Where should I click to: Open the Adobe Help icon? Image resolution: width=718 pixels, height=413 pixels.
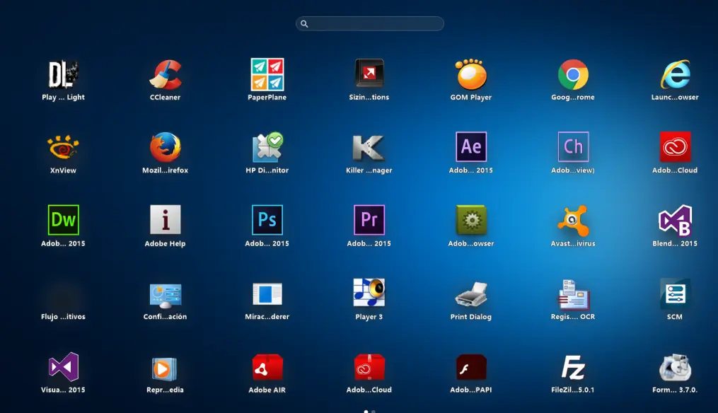[x=166, y=220]
